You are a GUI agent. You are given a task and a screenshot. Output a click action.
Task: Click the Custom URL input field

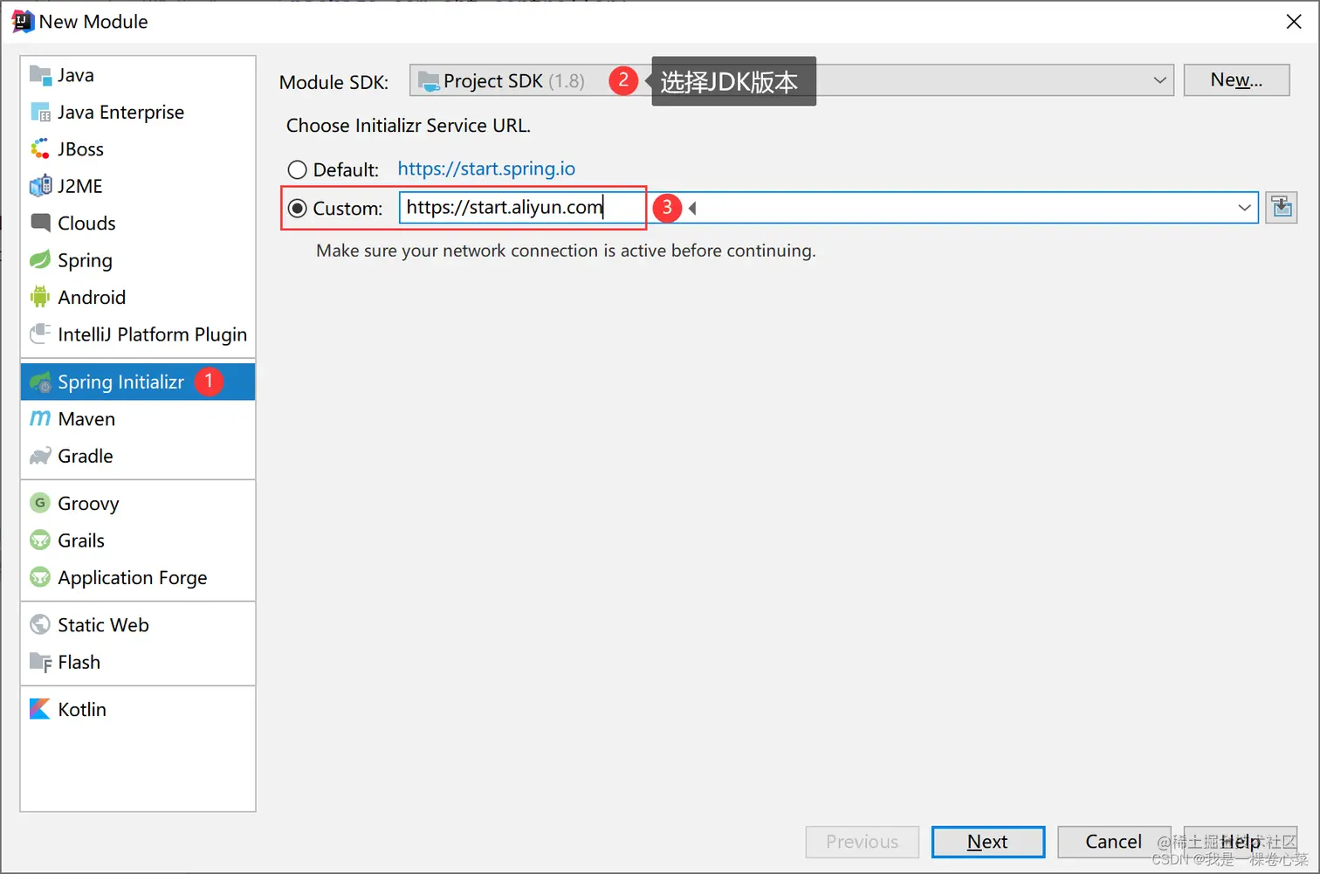coord(828,208)
